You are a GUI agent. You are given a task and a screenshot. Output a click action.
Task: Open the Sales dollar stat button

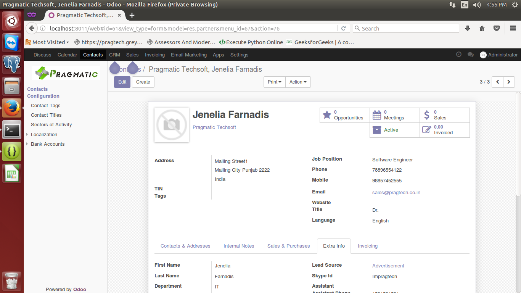pos(445,115)
